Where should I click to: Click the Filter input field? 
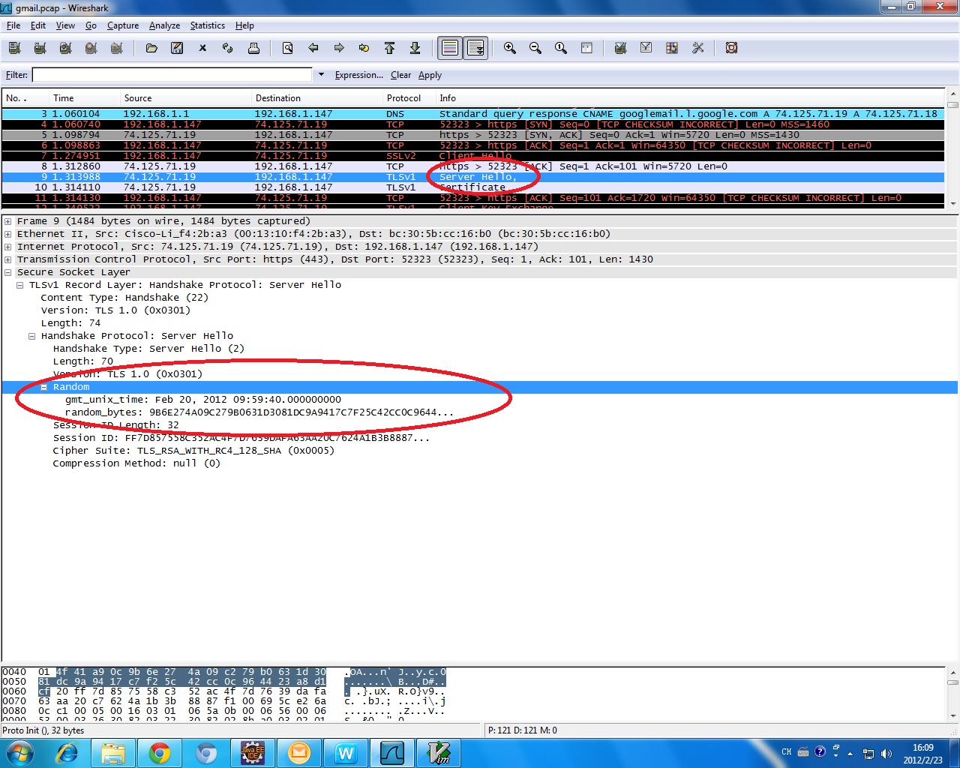172,75
